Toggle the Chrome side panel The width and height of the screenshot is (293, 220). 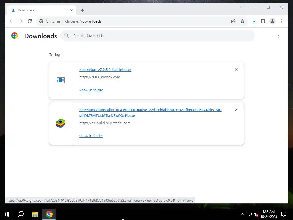263,21
